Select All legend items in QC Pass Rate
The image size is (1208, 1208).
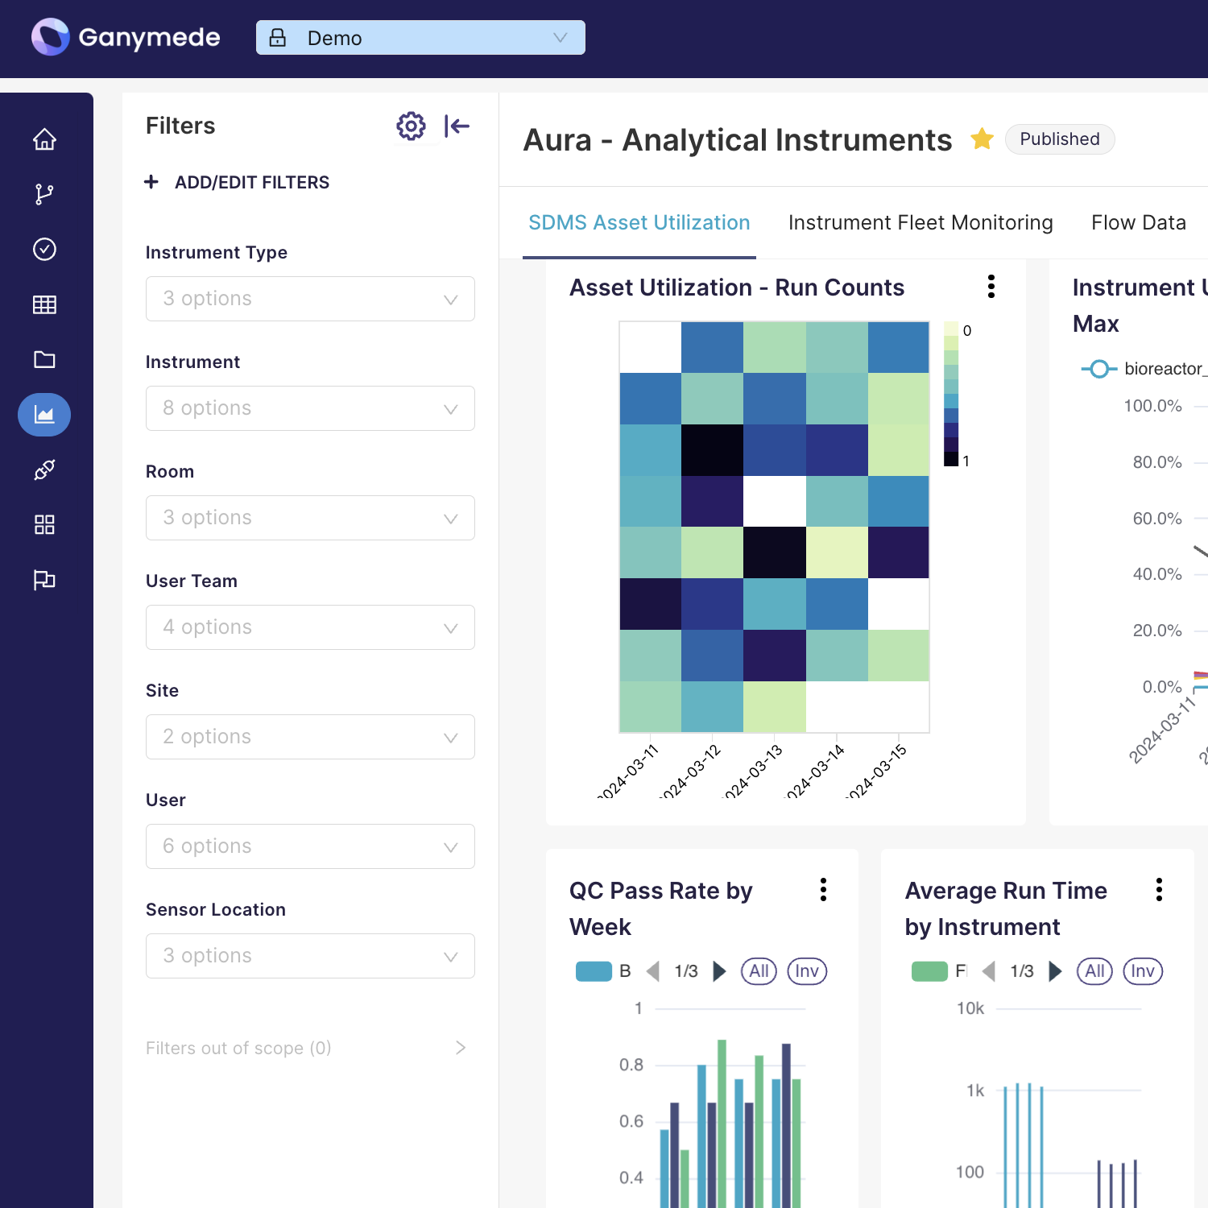759,971
